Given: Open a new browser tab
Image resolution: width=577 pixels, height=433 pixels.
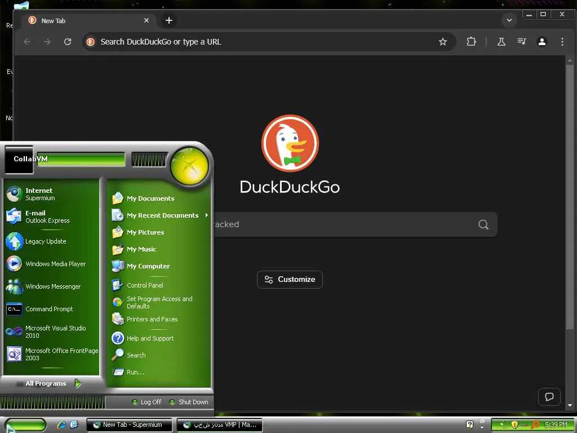Looking at the screenshot, I should pyautogui.click(x=169, y=21).
